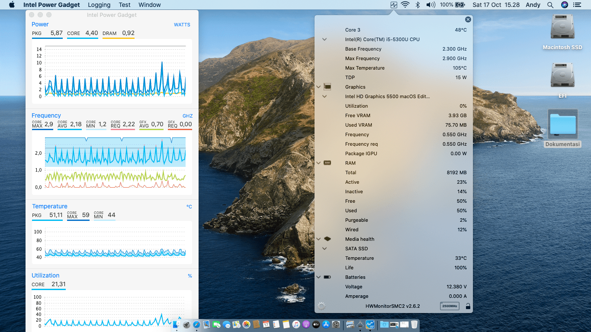Click the volume control in menu bar

(430, 5)
